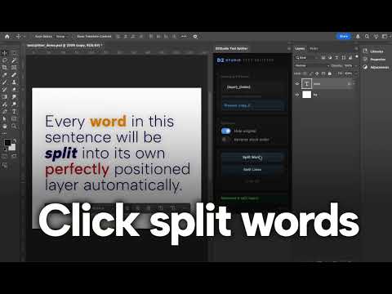
Task: Open the Properties panel
Action: coord(375,59)
